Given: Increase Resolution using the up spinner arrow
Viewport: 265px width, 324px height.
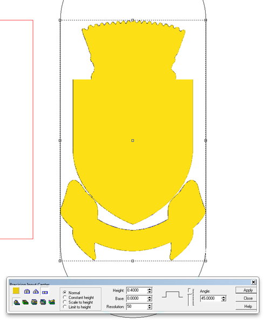Looking at the screenshot, I should 150,305.
